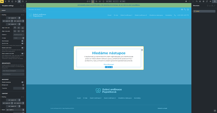This screenshot has width=217, height=113.
Task: Select the popup item in Structure panel
Action: 204,11
